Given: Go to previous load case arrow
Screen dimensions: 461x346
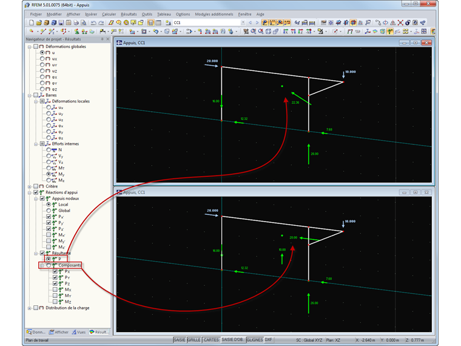Looking at the screenshot, I should tap(250, 22).
